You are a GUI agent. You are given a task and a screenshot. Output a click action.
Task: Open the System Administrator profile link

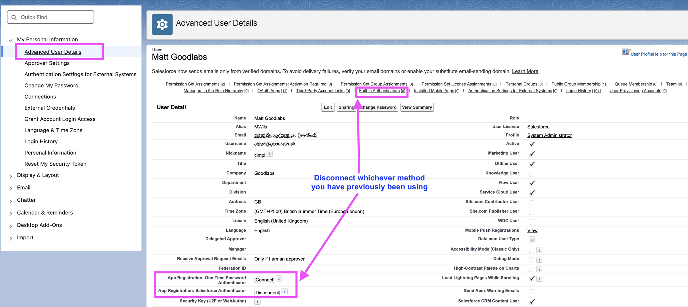tap(549, 135)
